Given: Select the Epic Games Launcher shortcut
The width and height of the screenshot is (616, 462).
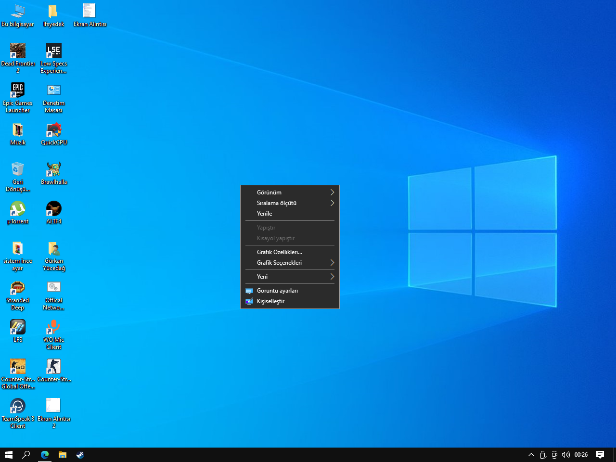Looking at the screenshot, I should (18, 91).
